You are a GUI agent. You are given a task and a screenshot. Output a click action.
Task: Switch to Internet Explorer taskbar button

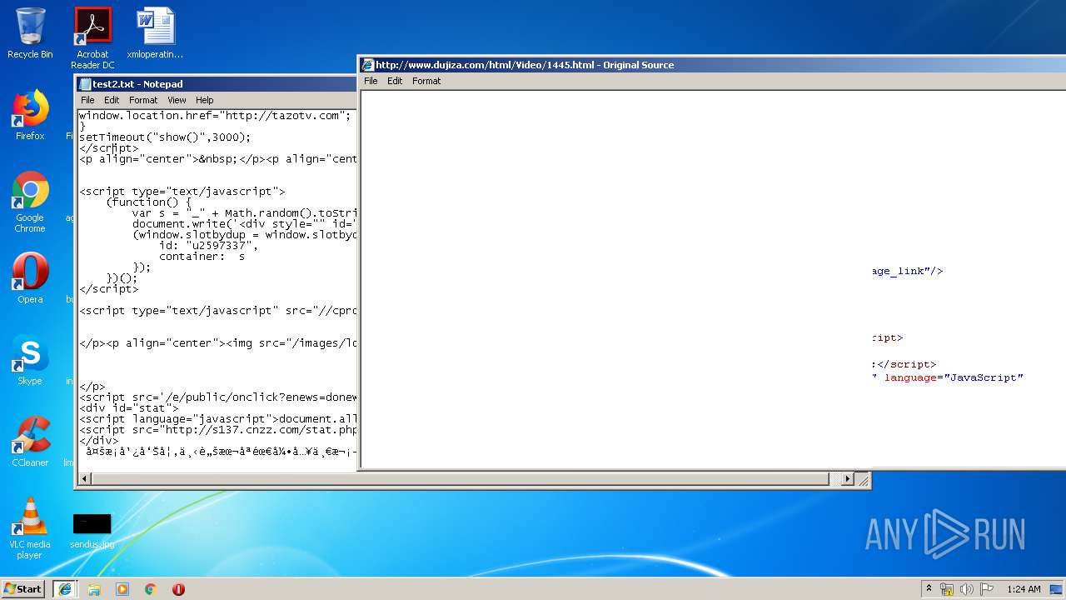pos(65,589)
